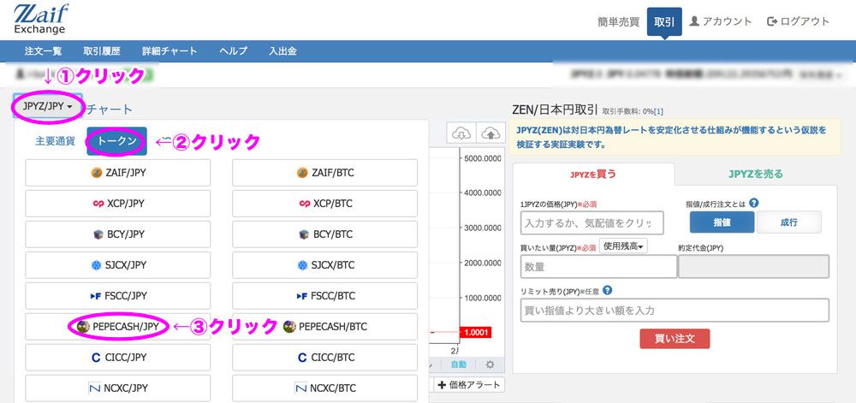Focus the 1JPYZの価格 input field

pyautogui.click(x=592, y=223)
